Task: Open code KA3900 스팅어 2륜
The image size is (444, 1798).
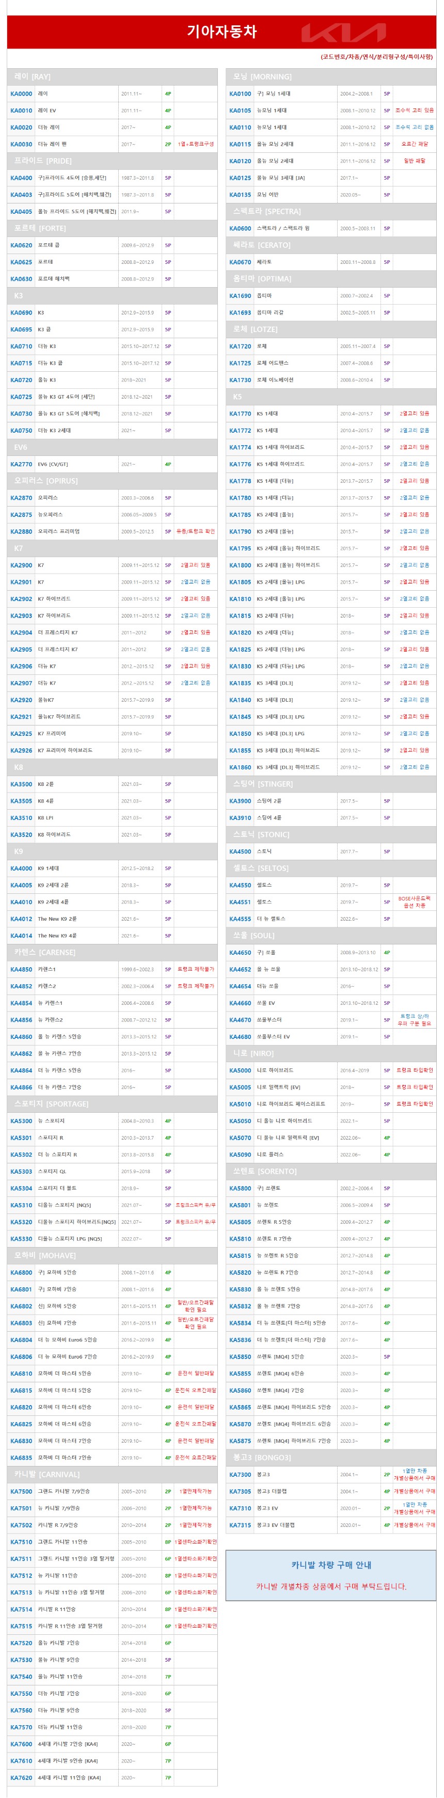Action: pyautogui.click(x=240, y=801)
